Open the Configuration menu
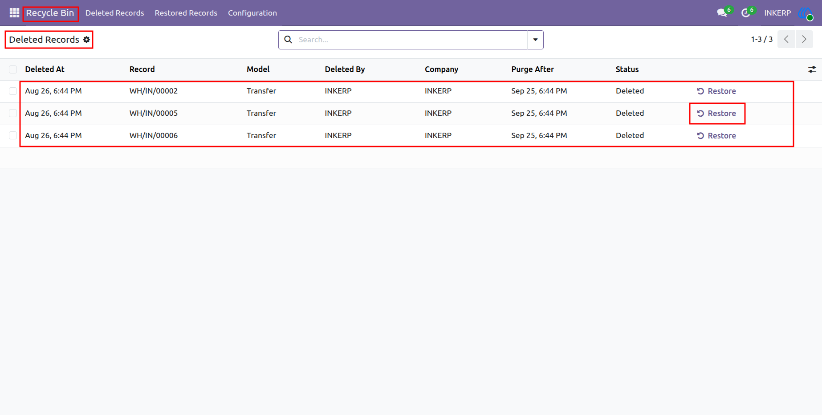 point(252,13)
